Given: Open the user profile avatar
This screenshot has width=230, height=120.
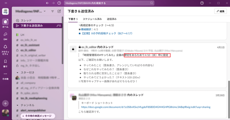Looking at the screenshot, I should (5, 113).
